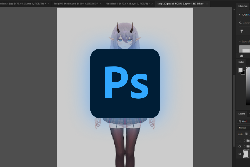
Task: Click the canvas vertical scrollbar up arrow
Action: [234, 10]
